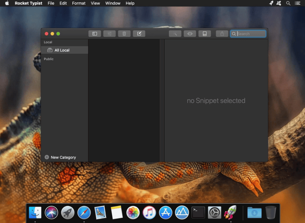This screenshot has width=305, height=223.
Task: Open Mail stamp icon in Dock
Action: 100,213
